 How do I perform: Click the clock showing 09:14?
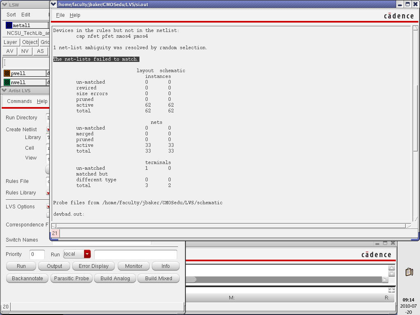408,300
